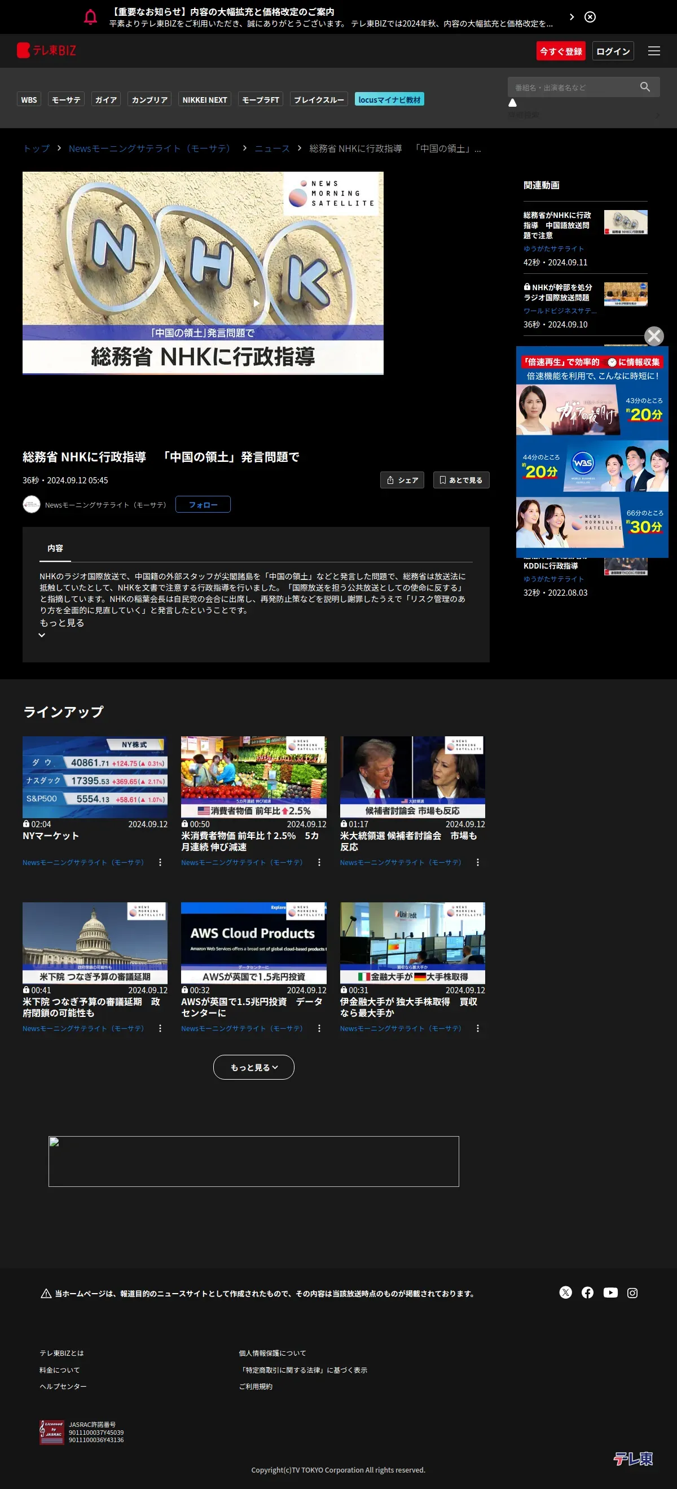Viewport: 677px width, 1489px height.
Task: Open the hamburger menu
Action: tap(653, 51)
